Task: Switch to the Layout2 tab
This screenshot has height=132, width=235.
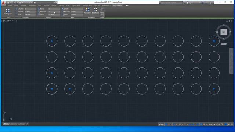Action: pos(22,124)
